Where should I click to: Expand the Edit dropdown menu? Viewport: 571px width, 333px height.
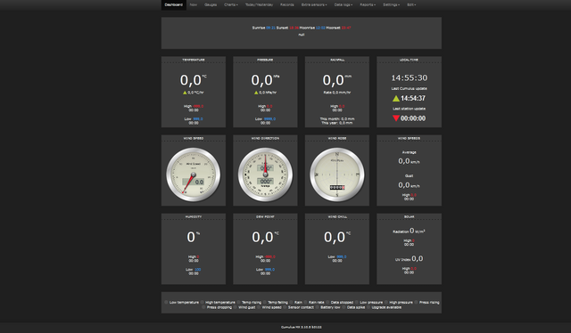411,4
